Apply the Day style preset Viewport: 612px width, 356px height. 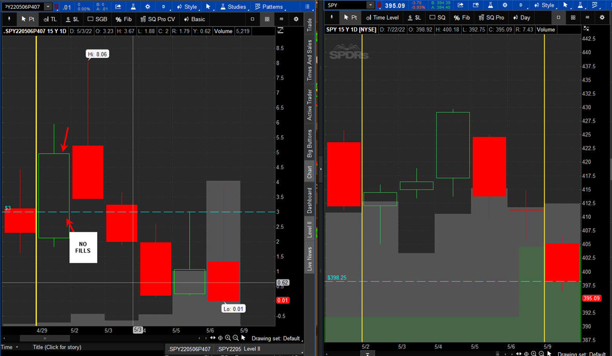[x=522, y=17]
